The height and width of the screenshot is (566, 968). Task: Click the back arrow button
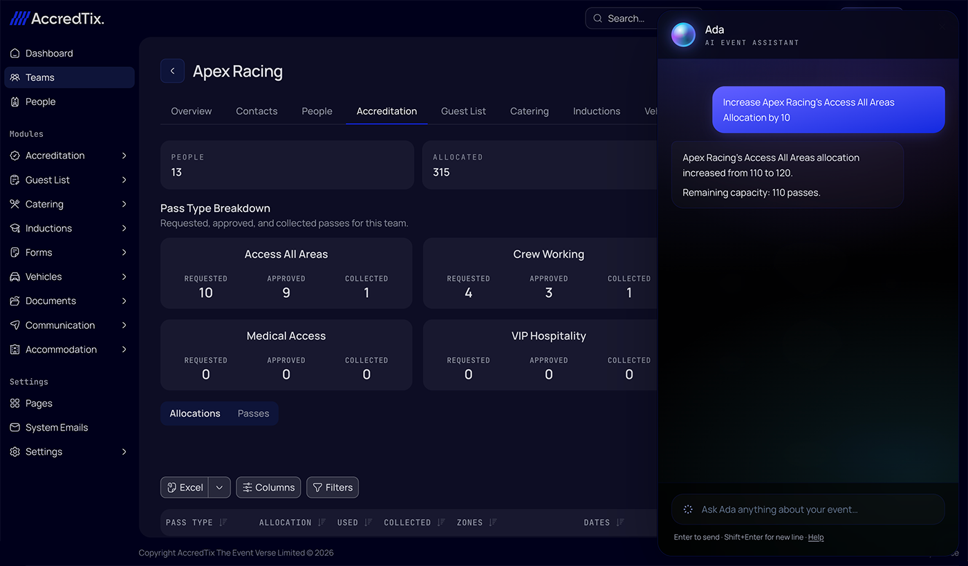coord(172,70)
